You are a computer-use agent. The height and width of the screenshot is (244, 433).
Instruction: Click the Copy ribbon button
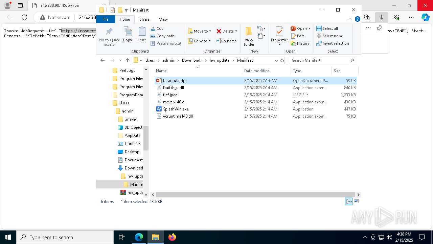click(x=128, y=35)
